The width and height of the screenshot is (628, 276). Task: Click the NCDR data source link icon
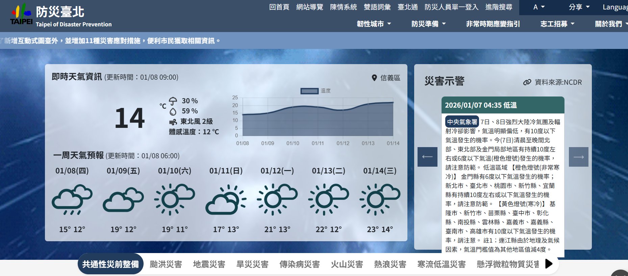527,82
